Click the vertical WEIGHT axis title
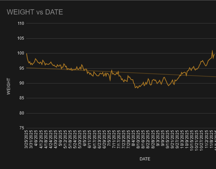This screenshot has height=169, width=216. [9, 86]
